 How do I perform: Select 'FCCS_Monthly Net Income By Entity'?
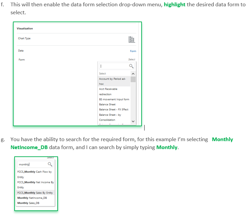pyautogui.click(x=35, y=185)
